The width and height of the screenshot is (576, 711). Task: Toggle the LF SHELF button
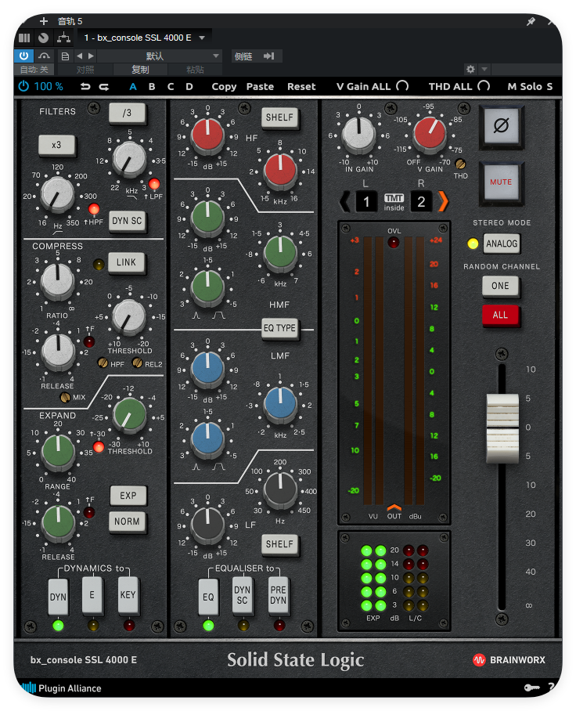click(x=279, y=543)
